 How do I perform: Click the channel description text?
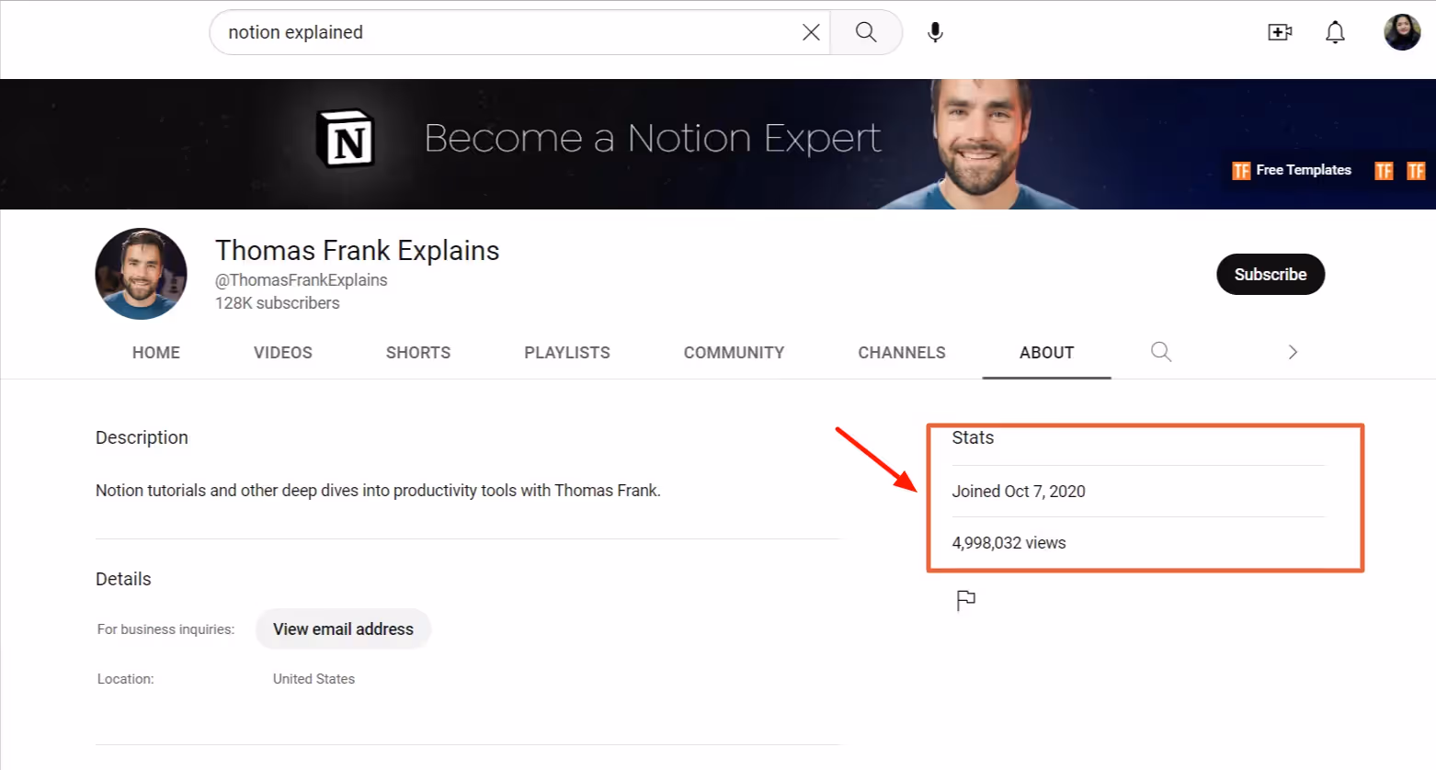click(378, 491)
